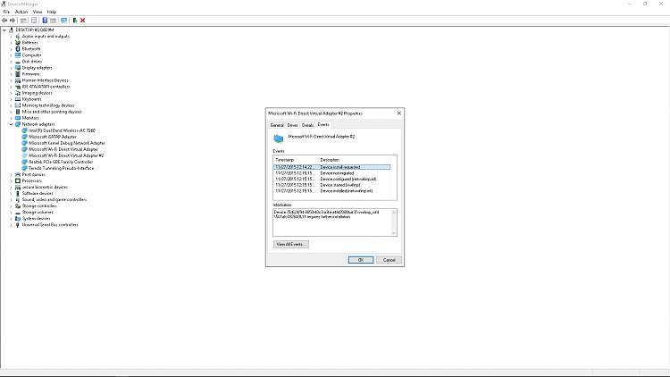Click the Universal Serial Bus controllers icon
The height and width of the screenshot is (377, 670).
[18, 225]
